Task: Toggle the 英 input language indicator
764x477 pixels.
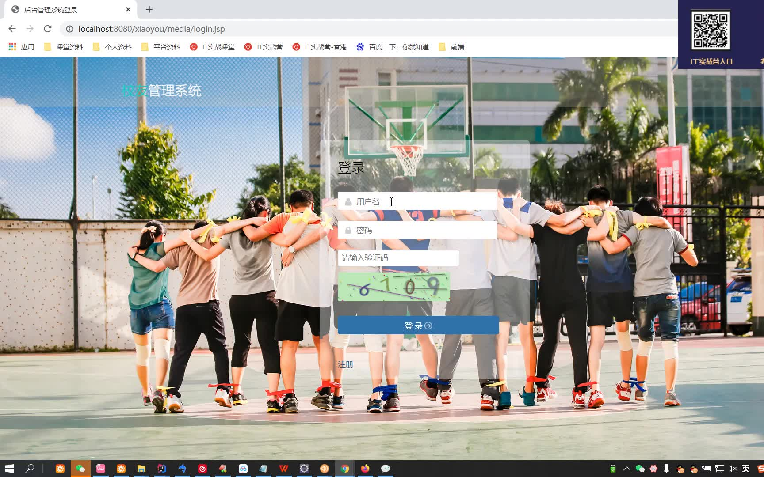Action: [746, 469]
